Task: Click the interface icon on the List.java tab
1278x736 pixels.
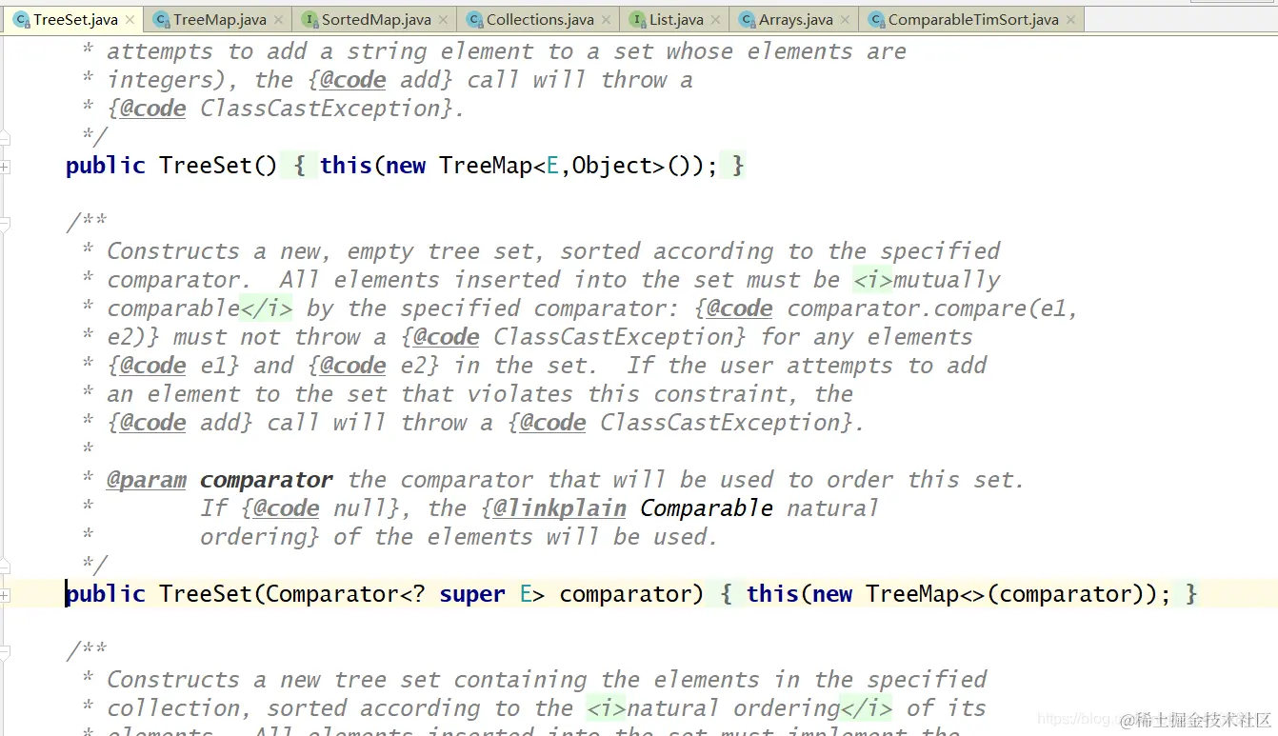Action: [638, 19]
